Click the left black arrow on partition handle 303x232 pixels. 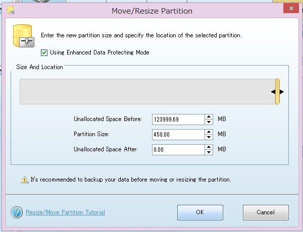[x=273, y=92]
